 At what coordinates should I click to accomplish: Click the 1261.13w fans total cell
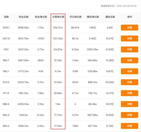[23, 93]
